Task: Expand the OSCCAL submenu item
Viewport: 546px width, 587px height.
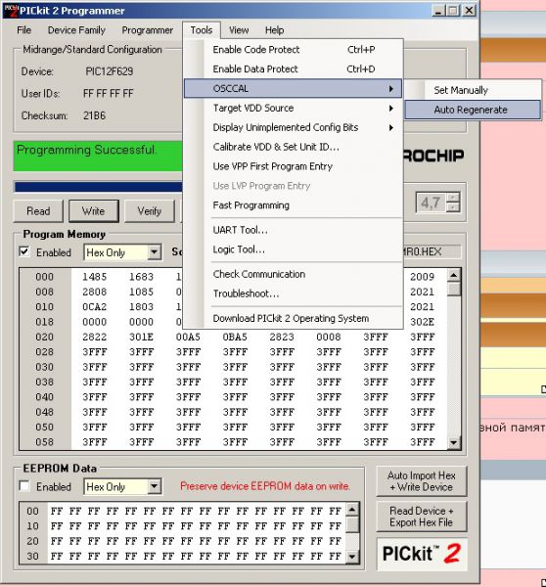Action: [x=294, y=89]
